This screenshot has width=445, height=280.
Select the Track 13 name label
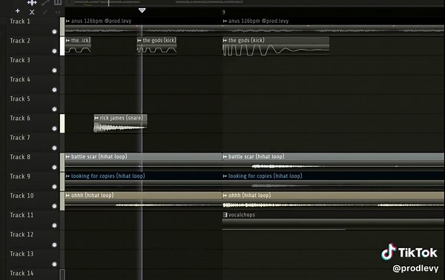pyautogui.click(x=22, y=254)
